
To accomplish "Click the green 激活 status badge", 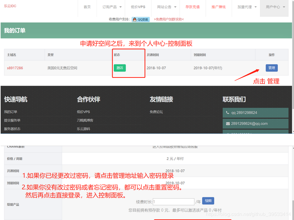I will tap(120, 68).
